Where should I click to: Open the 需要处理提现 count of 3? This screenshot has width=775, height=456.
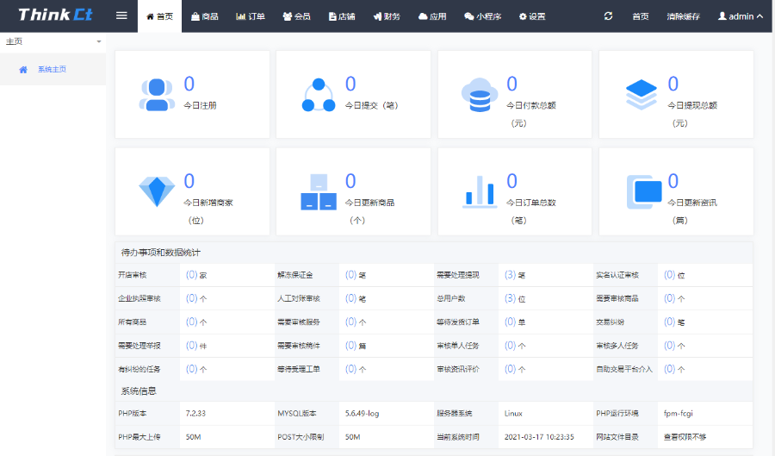(x=510, y=275)
